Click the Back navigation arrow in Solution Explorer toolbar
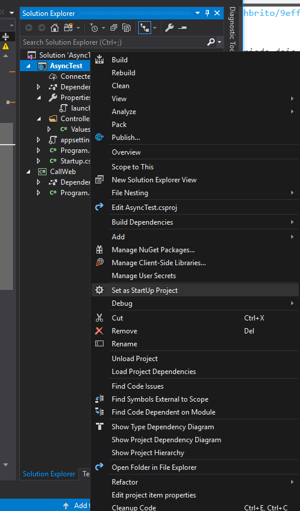This screenshot has width=300, height=511. point(29,28)
